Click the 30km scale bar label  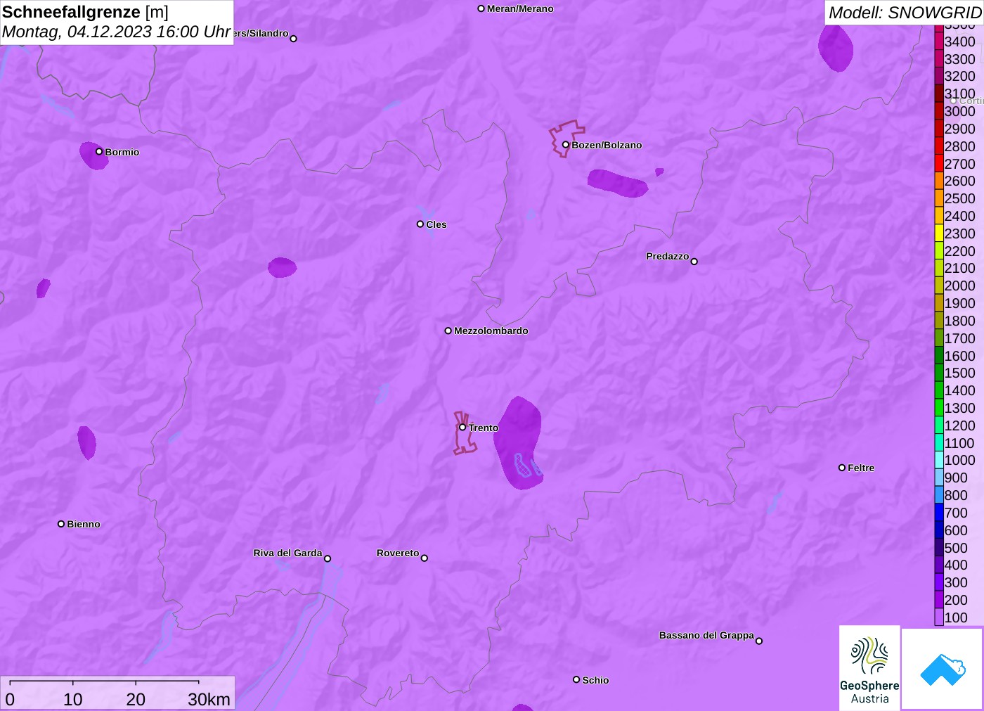coord(209,700)
